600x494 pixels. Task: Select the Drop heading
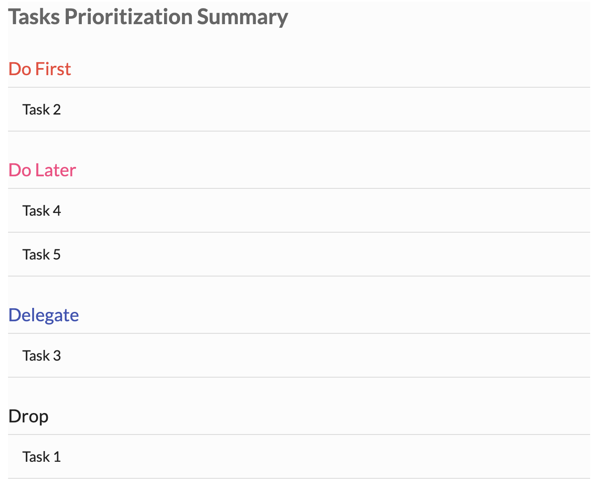(x=29, y=417)
